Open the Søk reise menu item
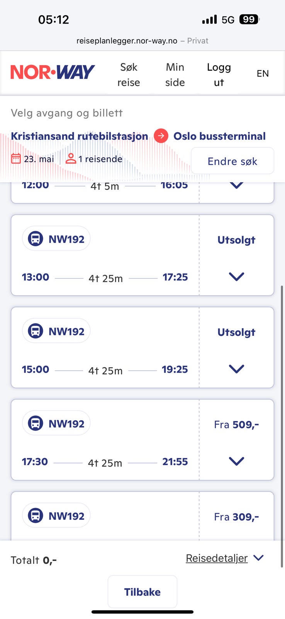285x619 pixels. click(x=129, y=74)
